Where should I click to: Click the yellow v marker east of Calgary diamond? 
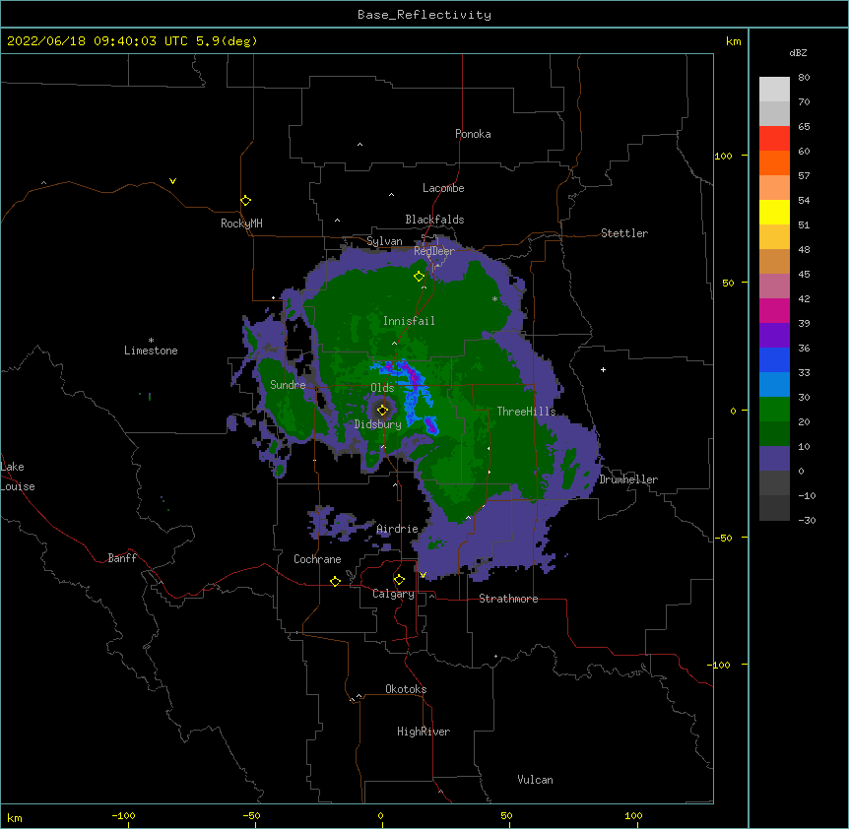point(423,575)
